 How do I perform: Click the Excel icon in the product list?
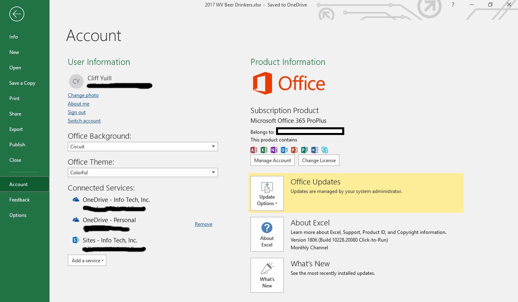tap(264, 150)
